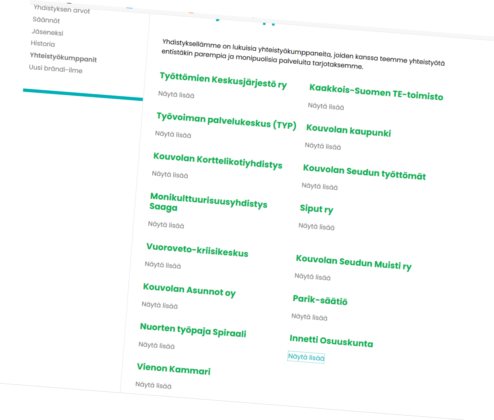Select Yhteistyökumppanit in sidebar
Viewport: 494px width, 420px height.
[x=63, y=57]
